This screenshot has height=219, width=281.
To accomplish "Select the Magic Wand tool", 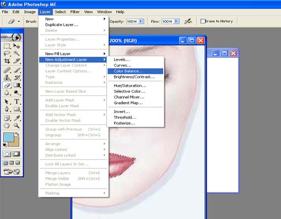I will (x=17, y=54).
